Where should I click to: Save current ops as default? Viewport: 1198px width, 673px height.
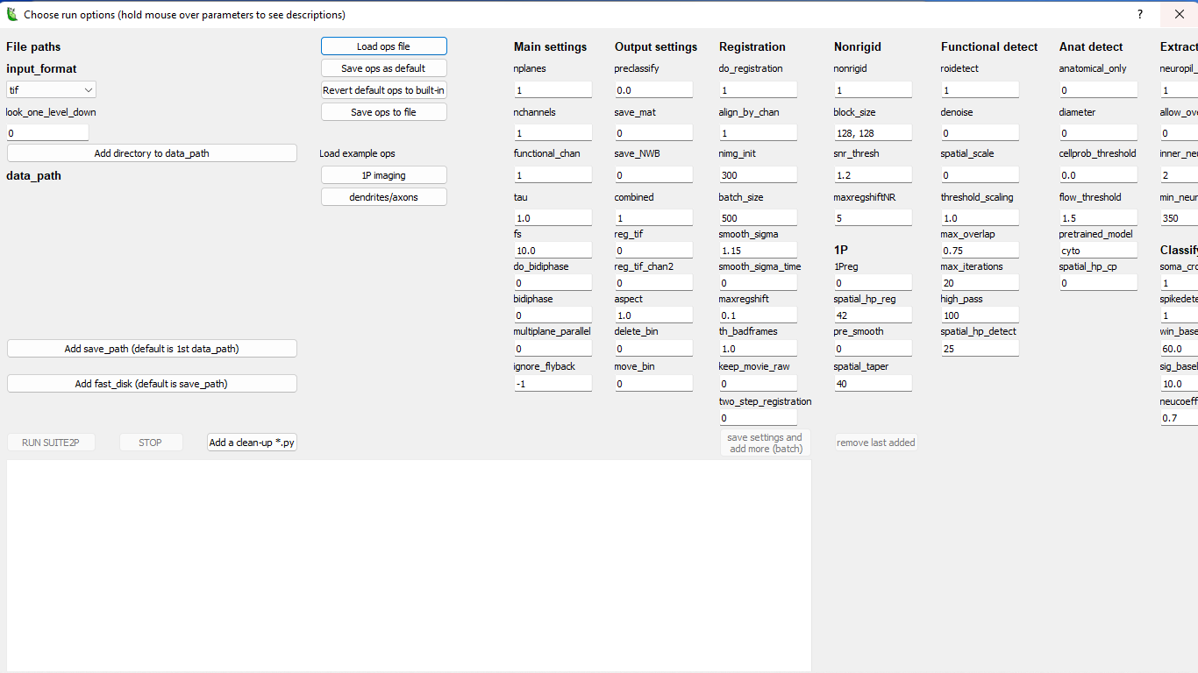[x=383, y=67]
